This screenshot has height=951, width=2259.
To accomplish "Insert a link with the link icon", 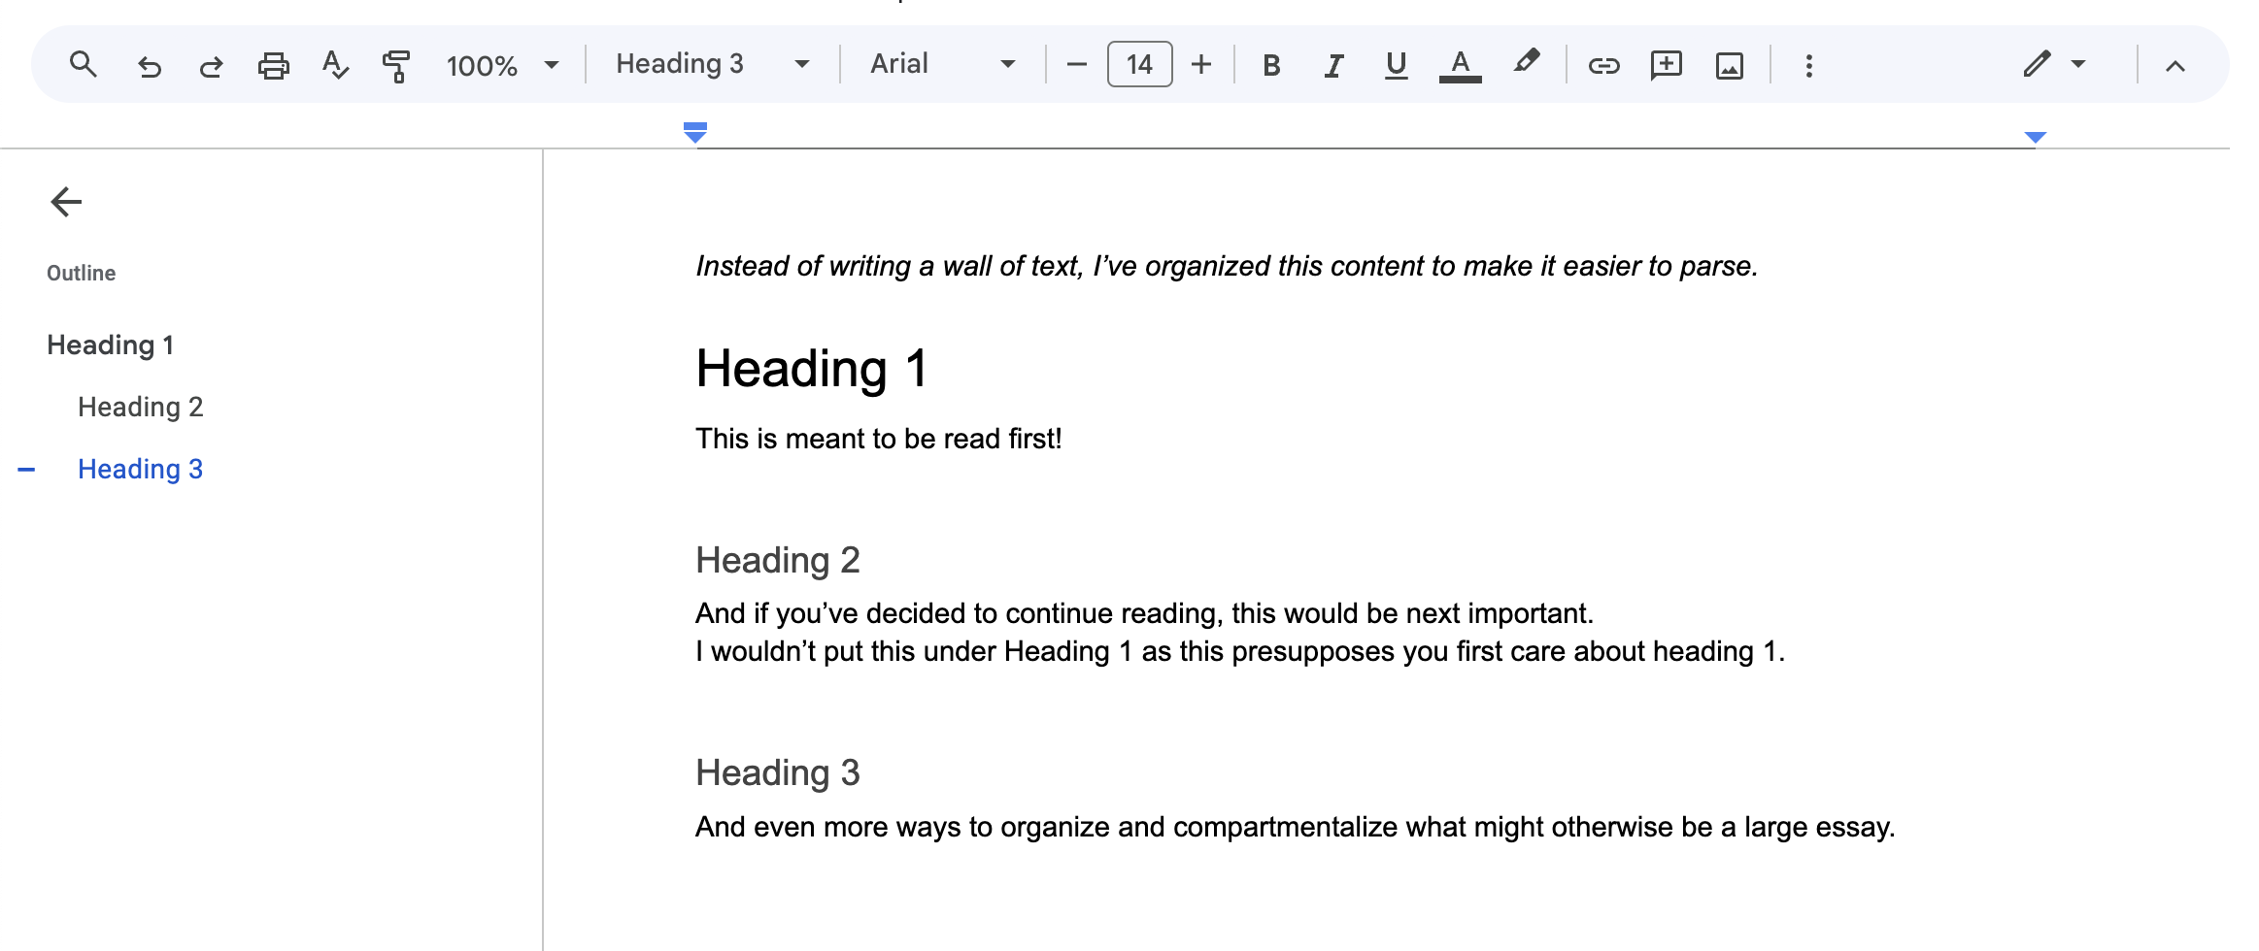I will click(x=1603, y=65).
